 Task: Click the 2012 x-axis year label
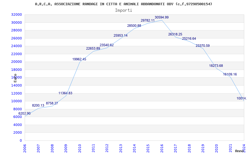coord(107,148)
